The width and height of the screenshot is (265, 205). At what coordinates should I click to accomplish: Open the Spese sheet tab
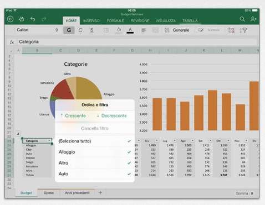pos(49,193)
